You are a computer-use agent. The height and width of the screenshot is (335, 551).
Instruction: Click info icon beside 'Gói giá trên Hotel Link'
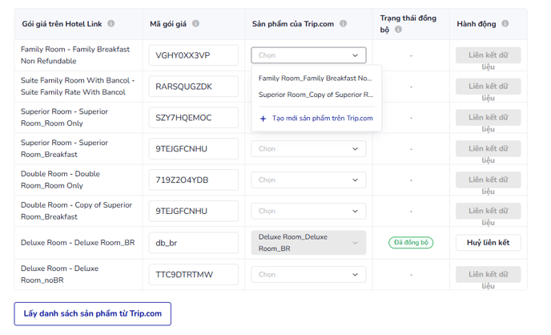coord(111,24)
